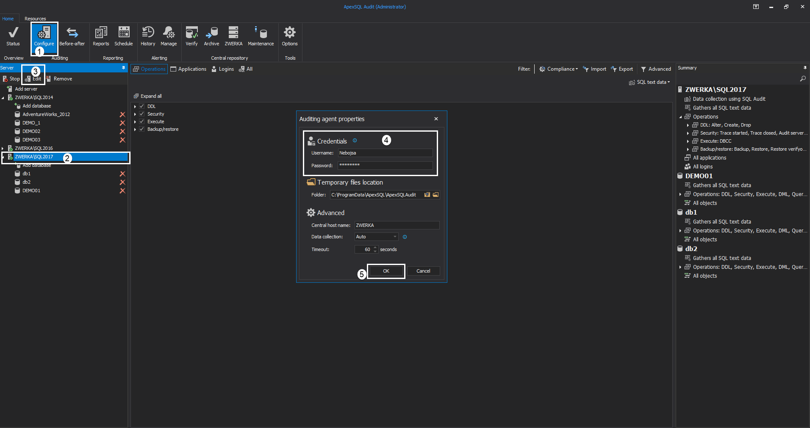
Task: Pin the Server panel
Action: click(x=124, y=68)
